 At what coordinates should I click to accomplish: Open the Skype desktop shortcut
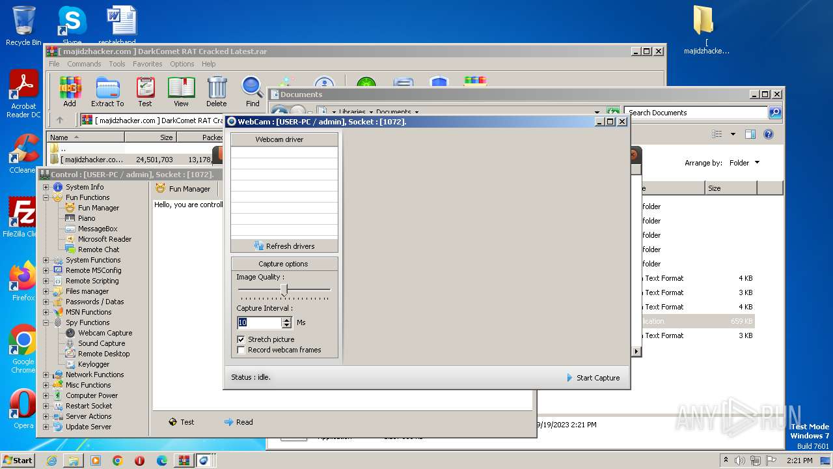pos(72,25)
